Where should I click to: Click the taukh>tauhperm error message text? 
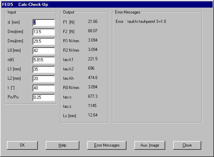click(x=141, y=22)
